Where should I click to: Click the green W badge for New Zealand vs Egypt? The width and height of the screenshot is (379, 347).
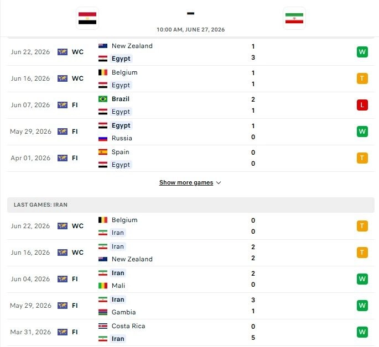coord(362,52)
